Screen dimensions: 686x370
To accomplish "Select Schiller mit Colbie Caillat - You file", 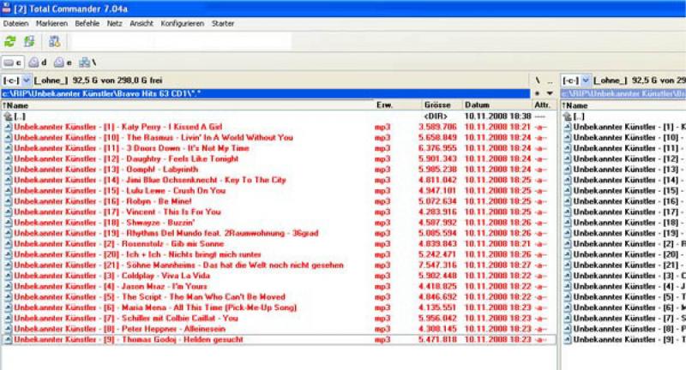I will pyautogui.click(x=280, y=319).
